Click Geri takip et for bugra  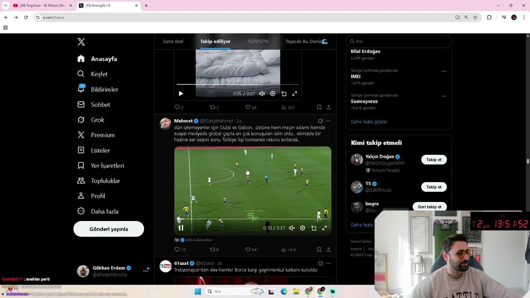429,207
